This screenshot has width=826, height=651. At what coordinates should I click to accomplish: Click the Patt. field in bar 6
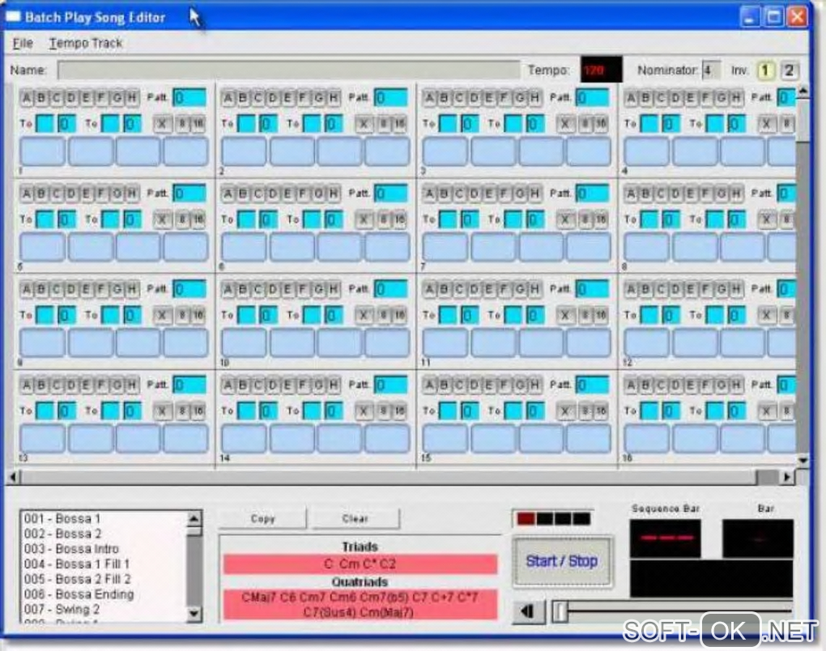point(391,194)
